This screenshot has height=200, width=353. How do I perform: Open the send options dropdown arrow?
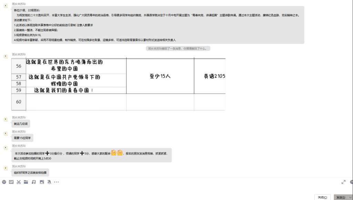pos(350,197)
